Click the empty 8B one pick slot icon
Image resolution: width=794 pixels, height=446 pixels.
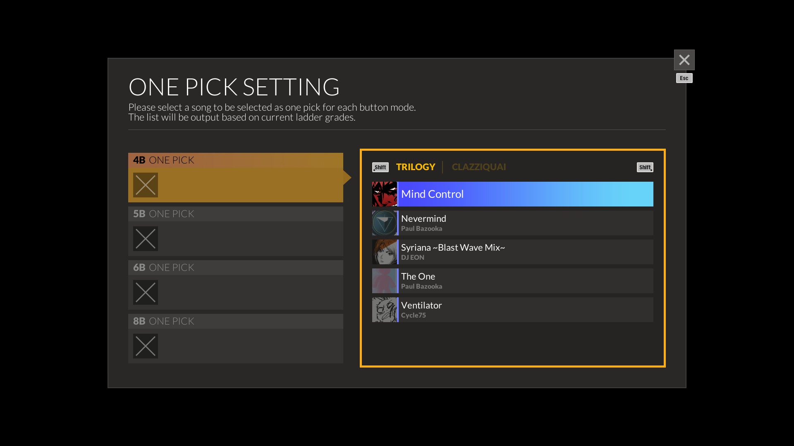coord(145,346)
